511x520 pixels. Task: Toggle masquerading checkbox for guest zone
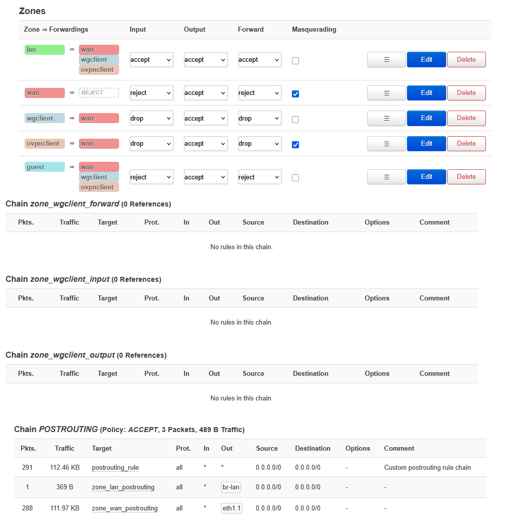click(295, 178)
